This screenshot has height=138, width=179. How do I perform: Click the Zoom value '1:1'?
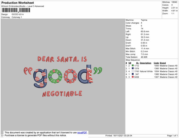tap(173, 14)
